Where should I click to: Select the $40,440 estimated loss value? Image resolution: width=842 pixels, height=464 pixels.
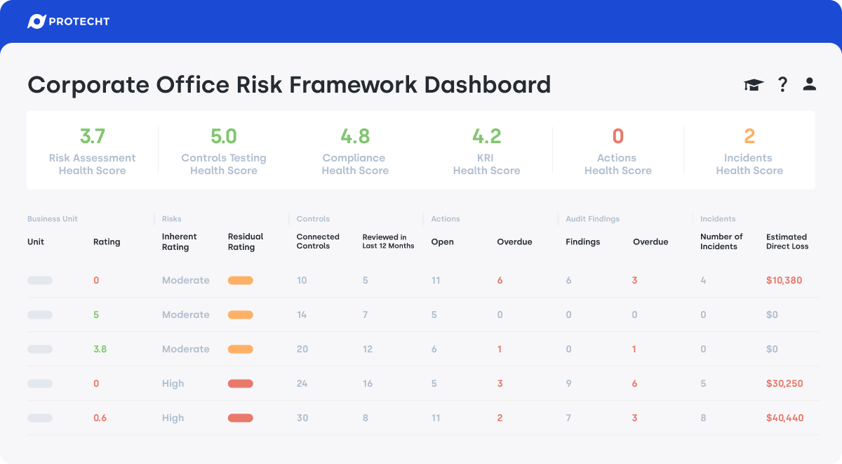click(x=785, y=418)
